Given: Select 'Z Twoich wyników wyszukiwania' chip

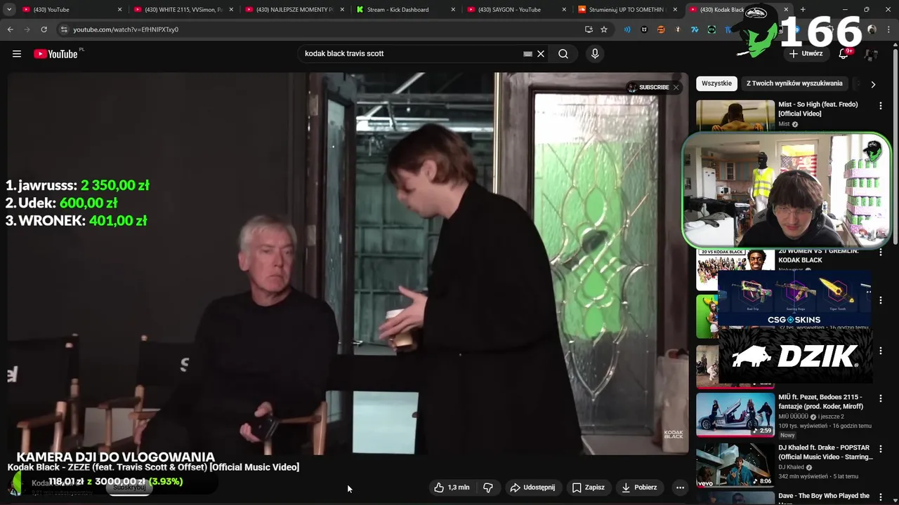Looking at the screenshot, I should (794, 83).
